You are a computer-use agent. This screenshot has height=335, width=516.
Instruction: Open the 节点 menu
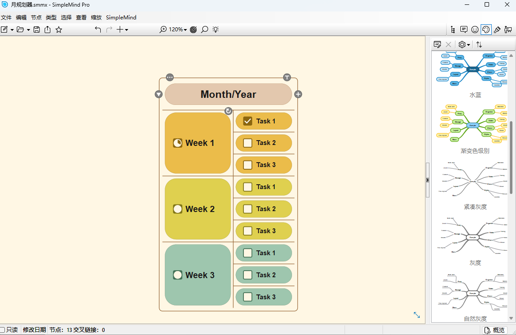click(x=36, y=18)
